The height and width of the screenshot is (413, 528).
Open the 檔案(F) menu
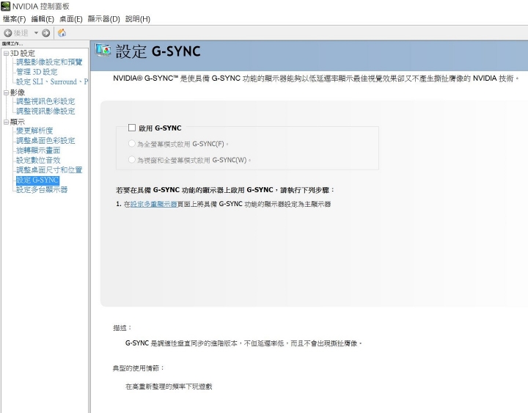[14, 19]
